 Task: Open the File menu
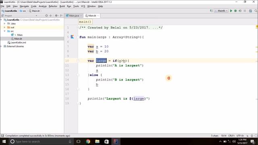coord(2,6)
